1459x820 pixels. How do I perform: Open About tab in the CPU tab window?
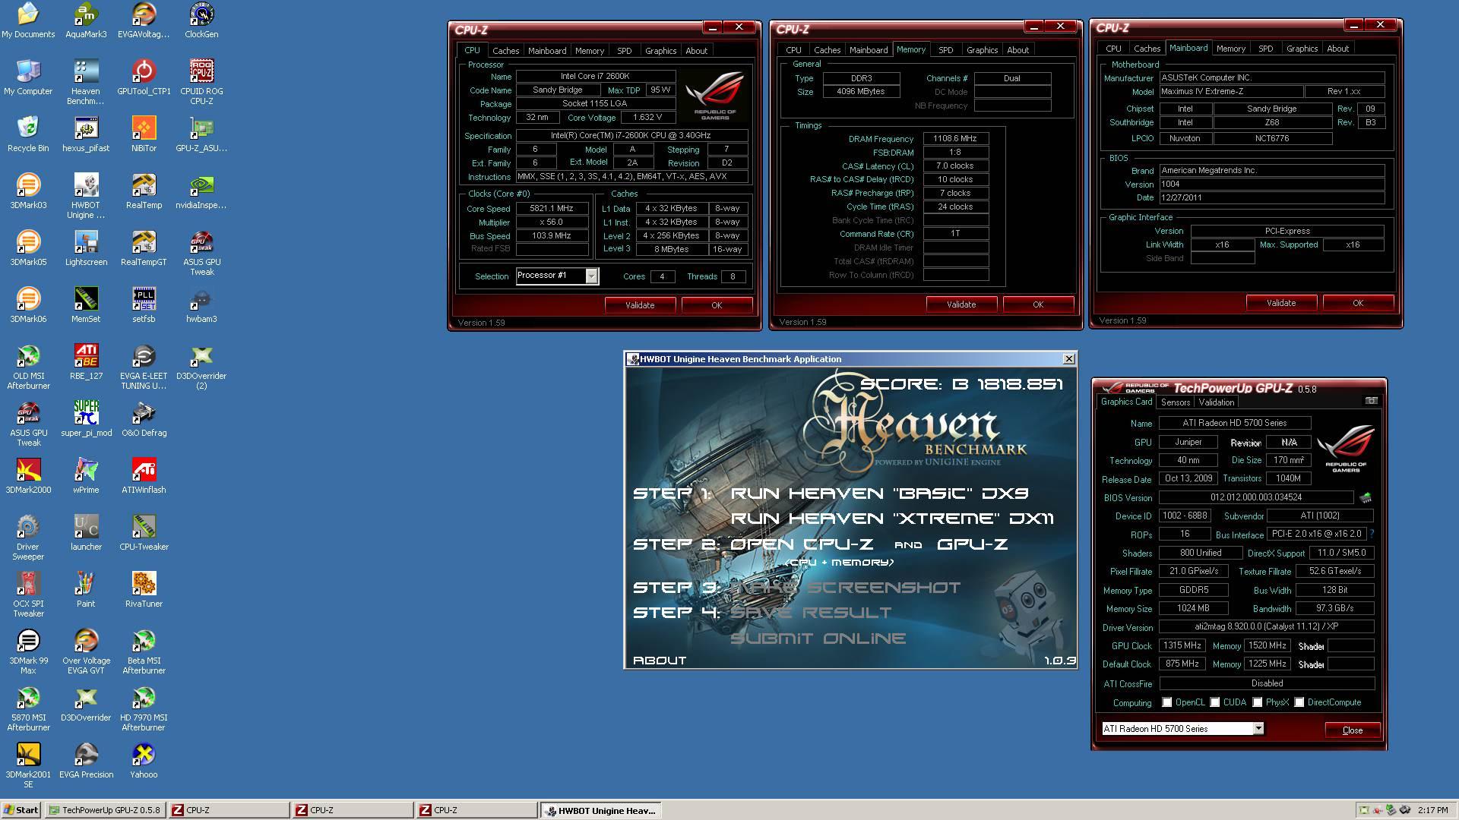696,51
